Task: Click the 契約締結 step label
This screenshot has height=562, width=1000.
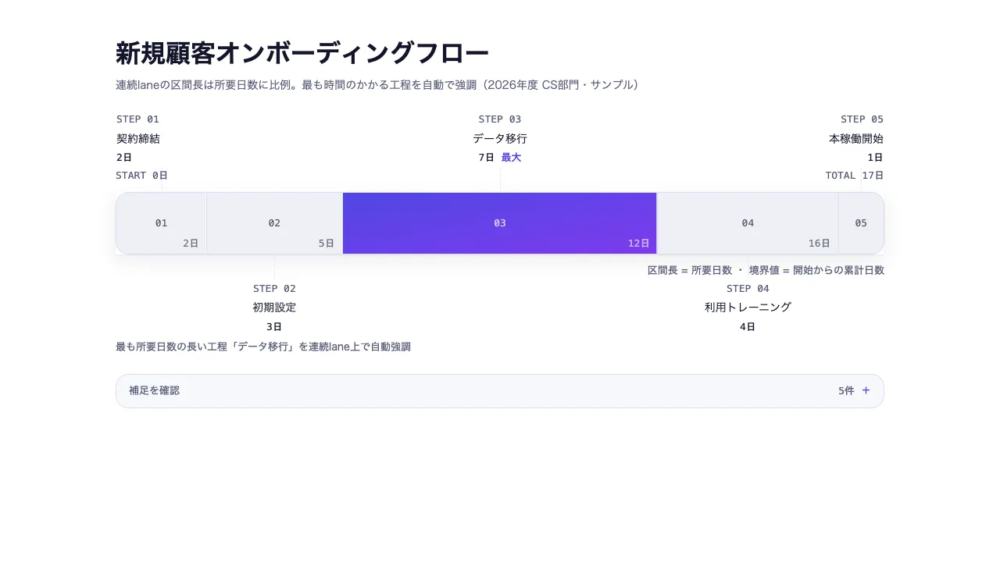Action: pyautogui.click(x=138, y=139)
